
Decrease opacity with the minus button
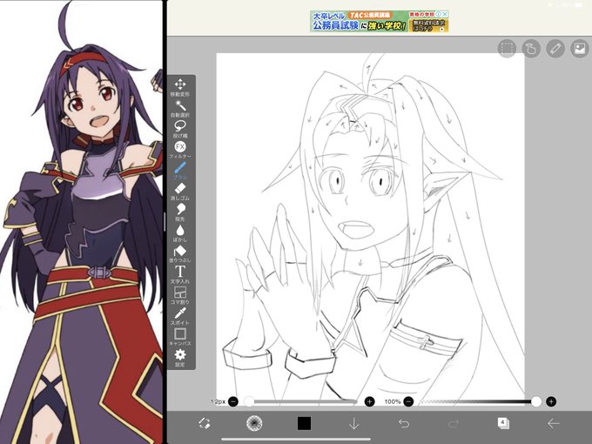coord(408,401)
